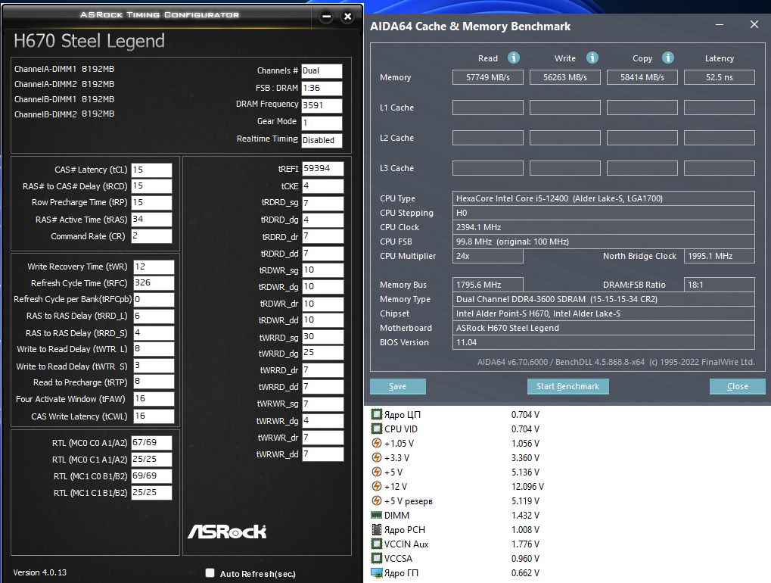The height and width of the screenshot is (583, 771).
Task: Click the +1.05 V voltage icon
Action: click(377, 443)
